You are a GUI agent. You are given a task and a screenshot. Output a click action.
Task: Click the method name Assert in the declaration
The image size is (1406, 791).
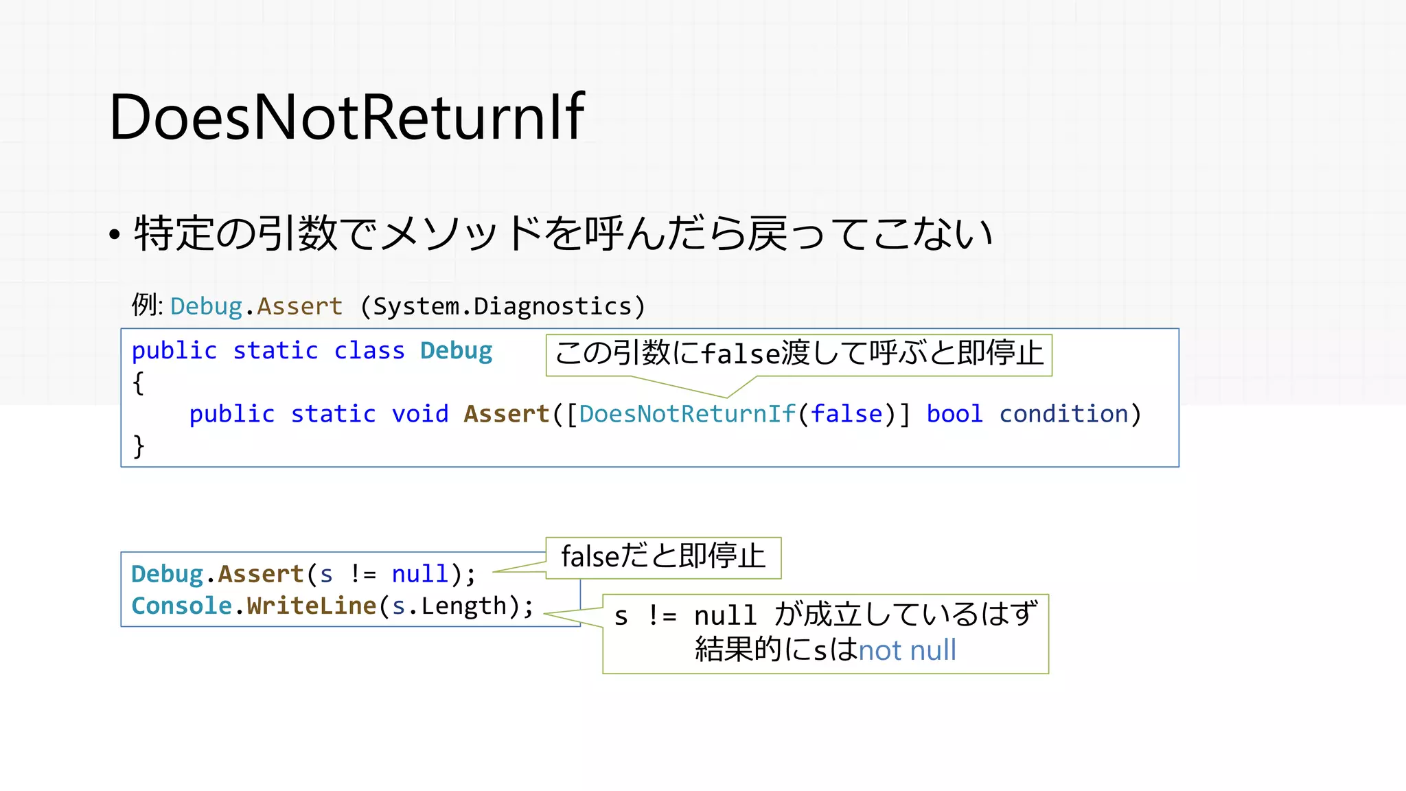507,414
